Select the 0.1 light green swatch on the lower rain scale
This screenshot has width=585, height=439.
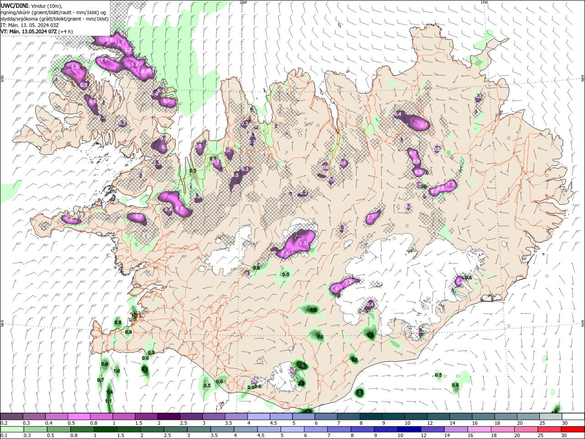point(11,429)
